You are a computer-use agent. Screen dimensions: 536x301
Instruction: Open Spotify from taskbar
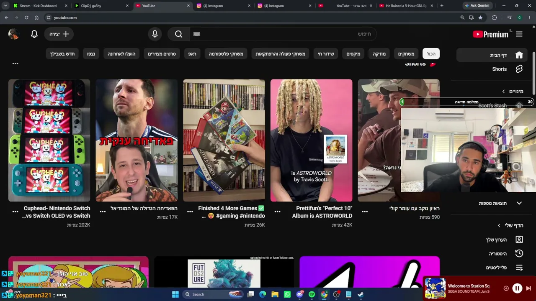pos(312,294)
